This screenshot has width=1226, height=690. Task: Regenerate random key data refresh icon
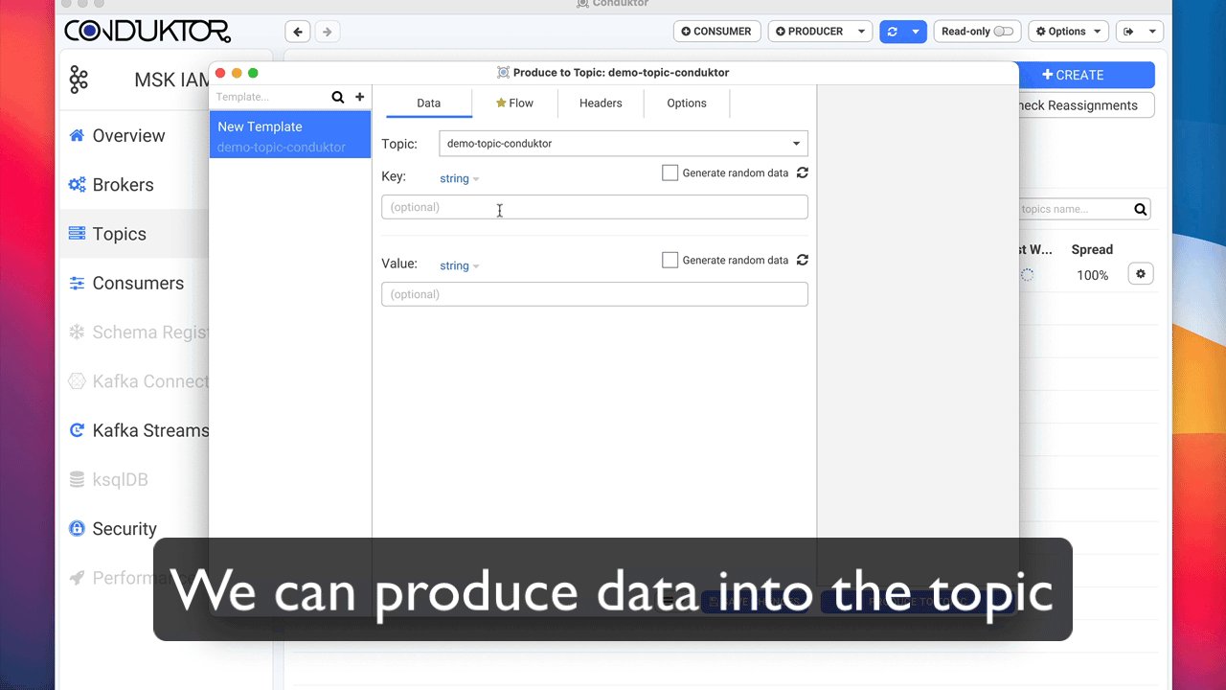803,173
